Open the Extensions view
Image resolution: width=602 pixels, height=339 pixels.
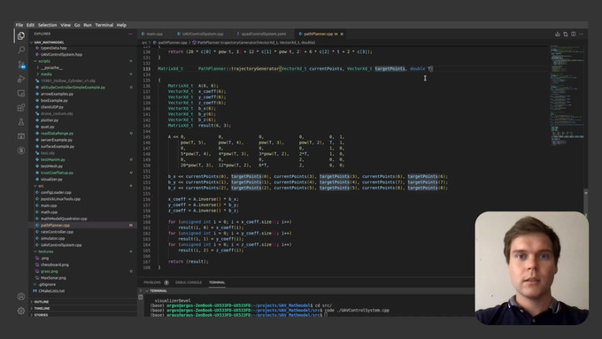tap(21, 107)
